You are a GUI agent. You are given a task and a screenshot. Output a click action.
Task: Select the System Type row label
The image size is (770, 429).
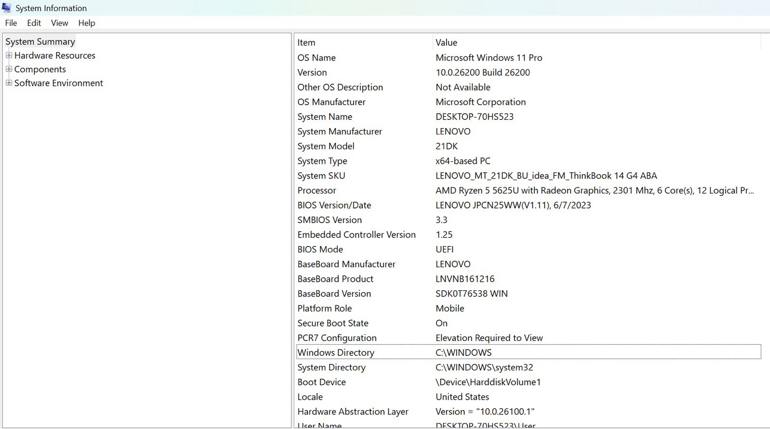(x=322, y=161)
